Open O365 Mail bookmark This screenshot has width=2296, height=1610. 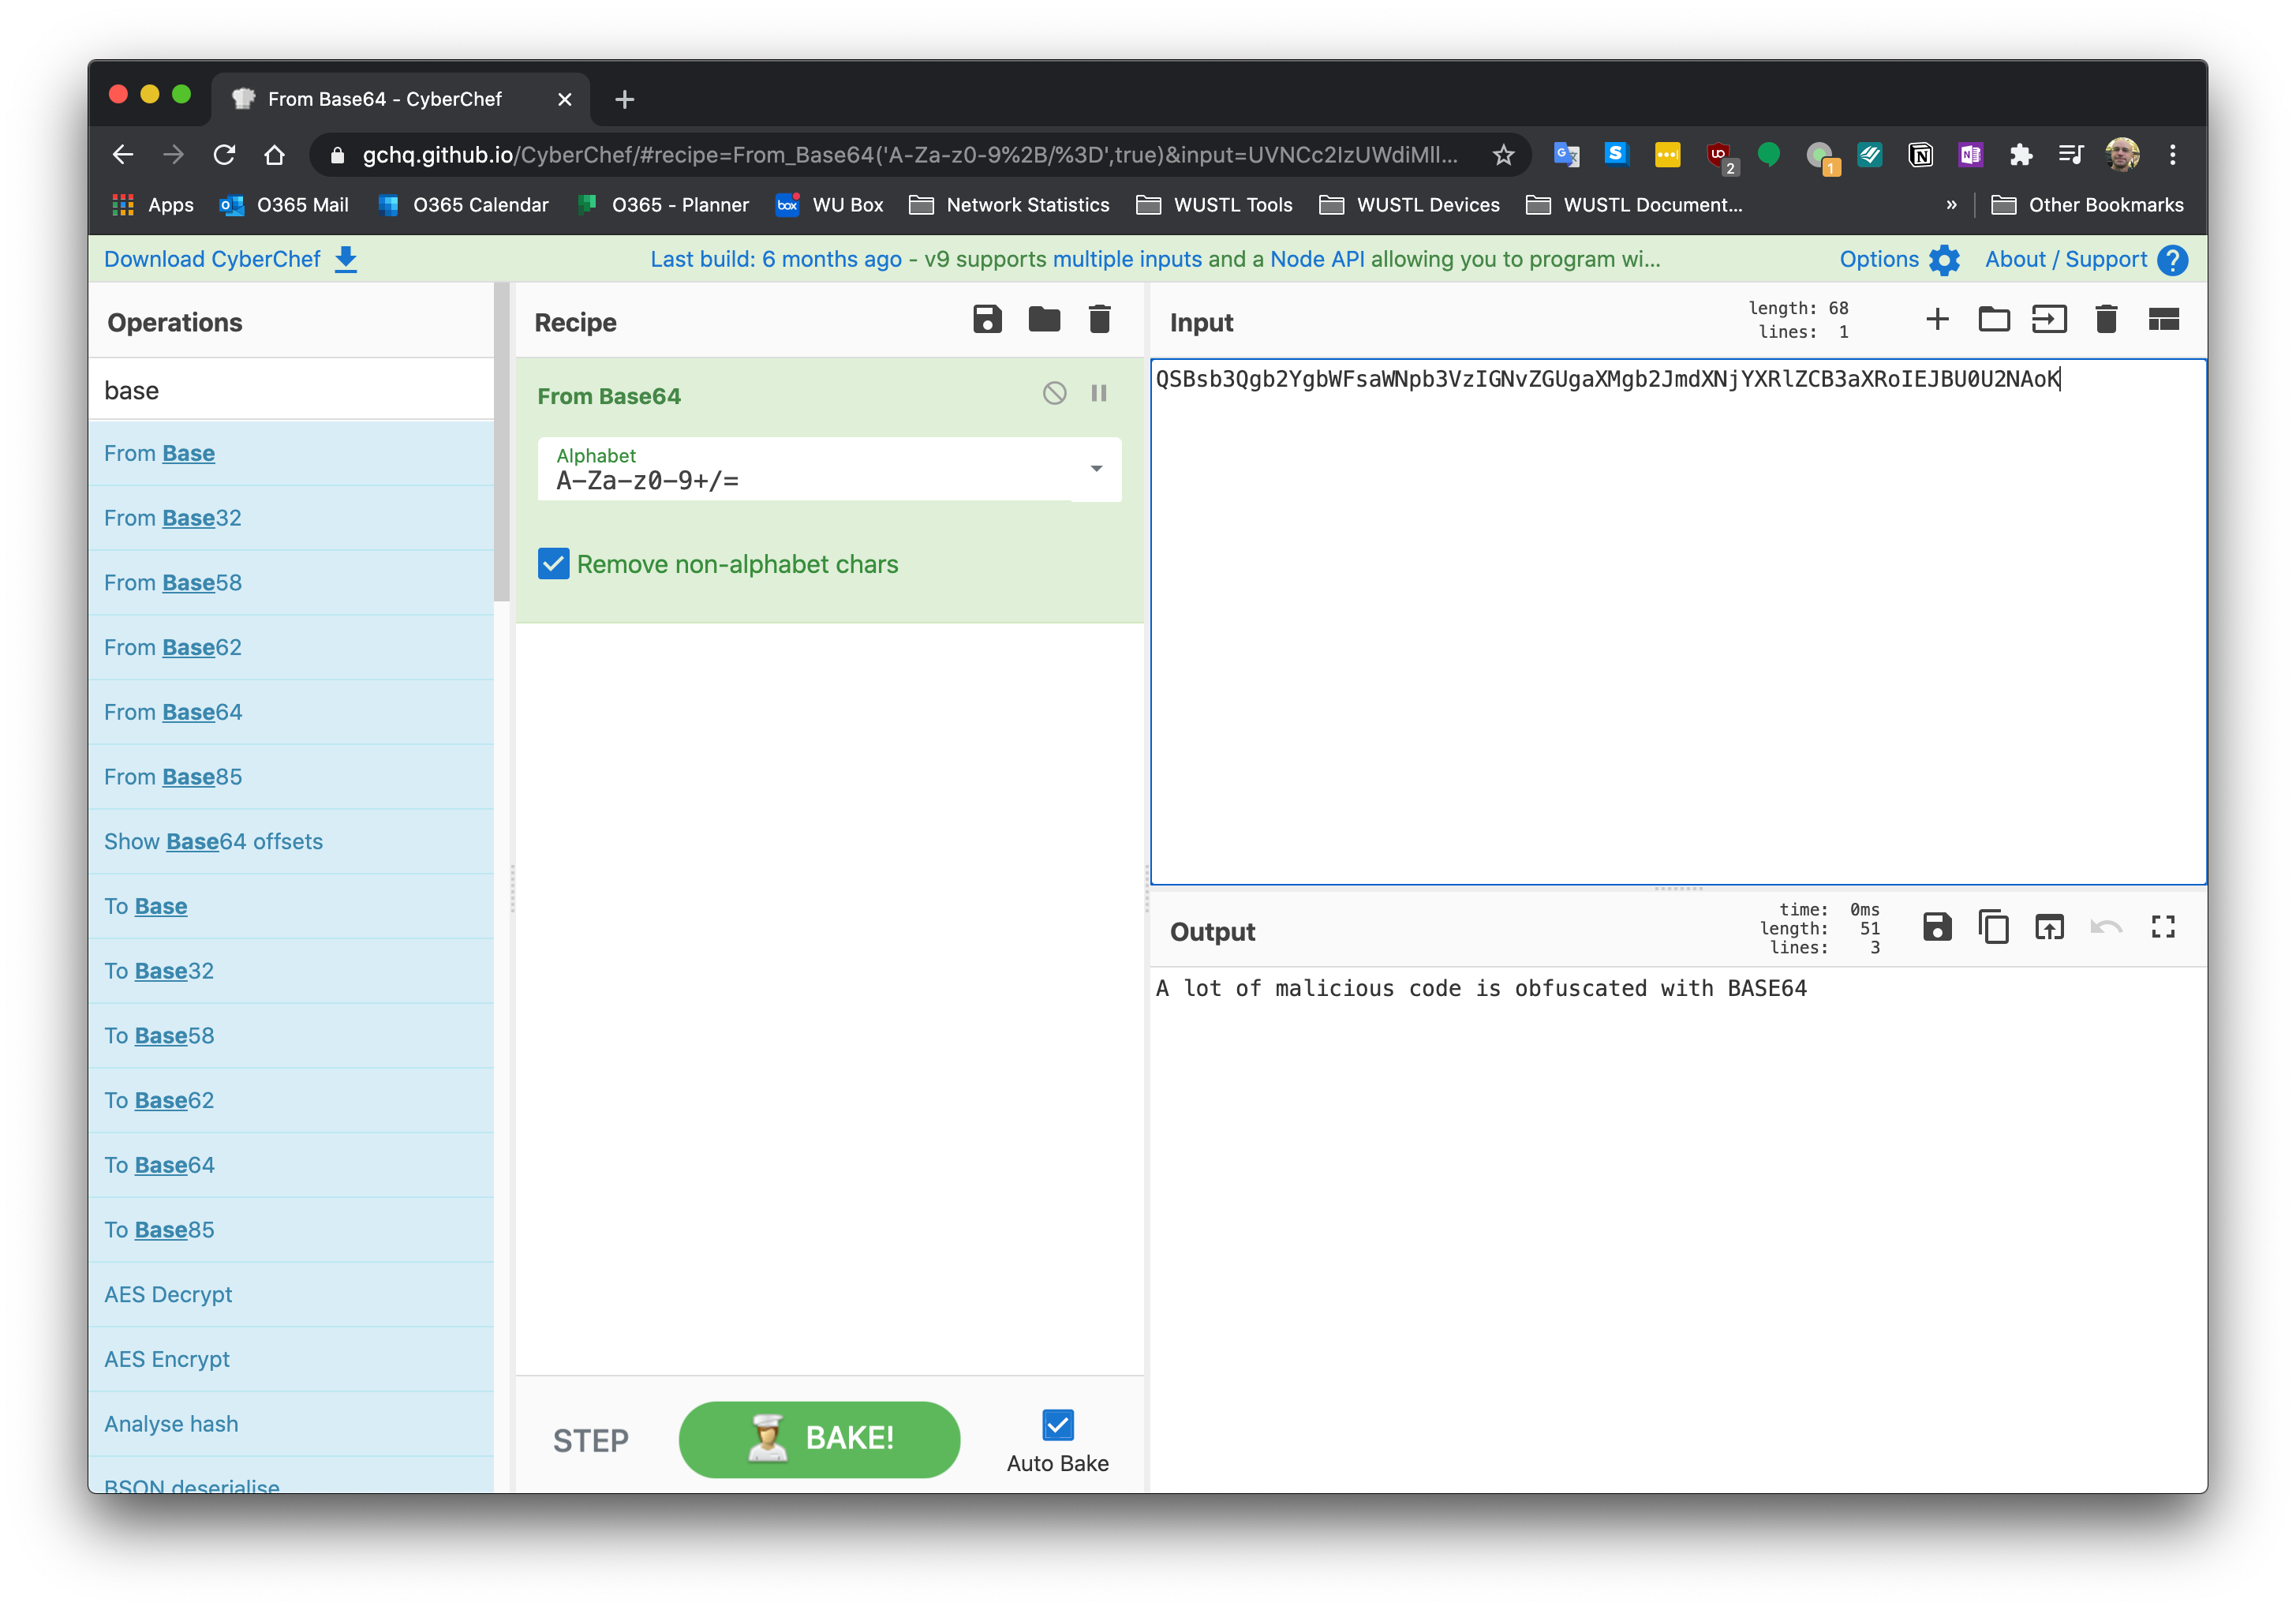click(x=284, y=205)
